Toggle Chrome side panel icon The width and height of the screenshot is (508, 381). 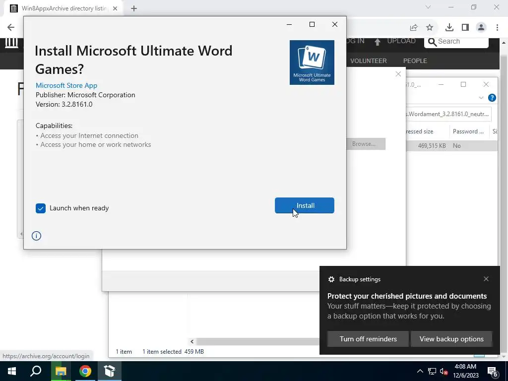point(465,28)
